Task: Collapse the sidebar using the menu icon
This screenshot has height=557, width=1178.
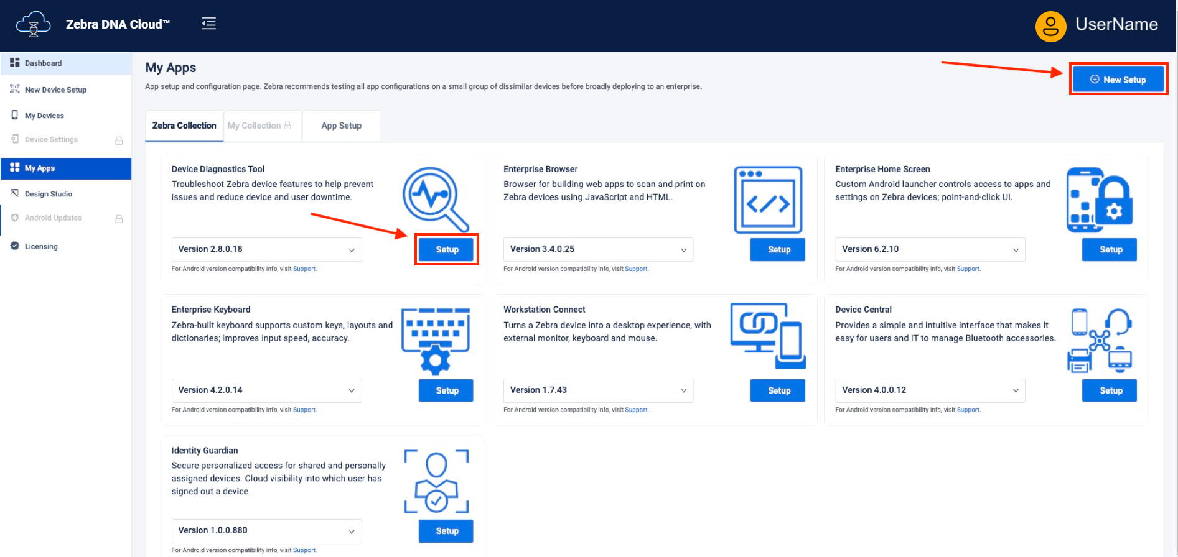Action: [208, 24]
